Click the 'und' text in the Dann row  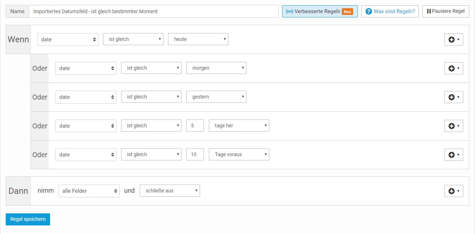click(x=129, y=191)
